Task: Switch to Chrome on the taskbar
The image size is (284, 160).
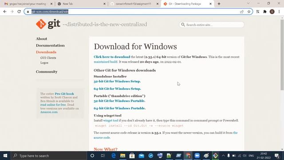Action: [188, 156]
